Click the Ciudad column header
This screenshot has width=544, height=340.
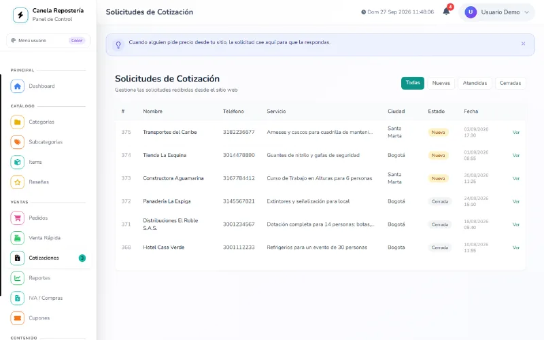pos(396,112)
